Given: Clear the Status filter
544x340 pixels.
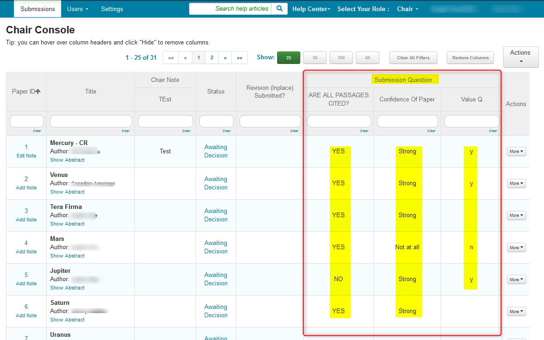Looking at the screenshot, I should pyautogui.click(x=227, y=131).
